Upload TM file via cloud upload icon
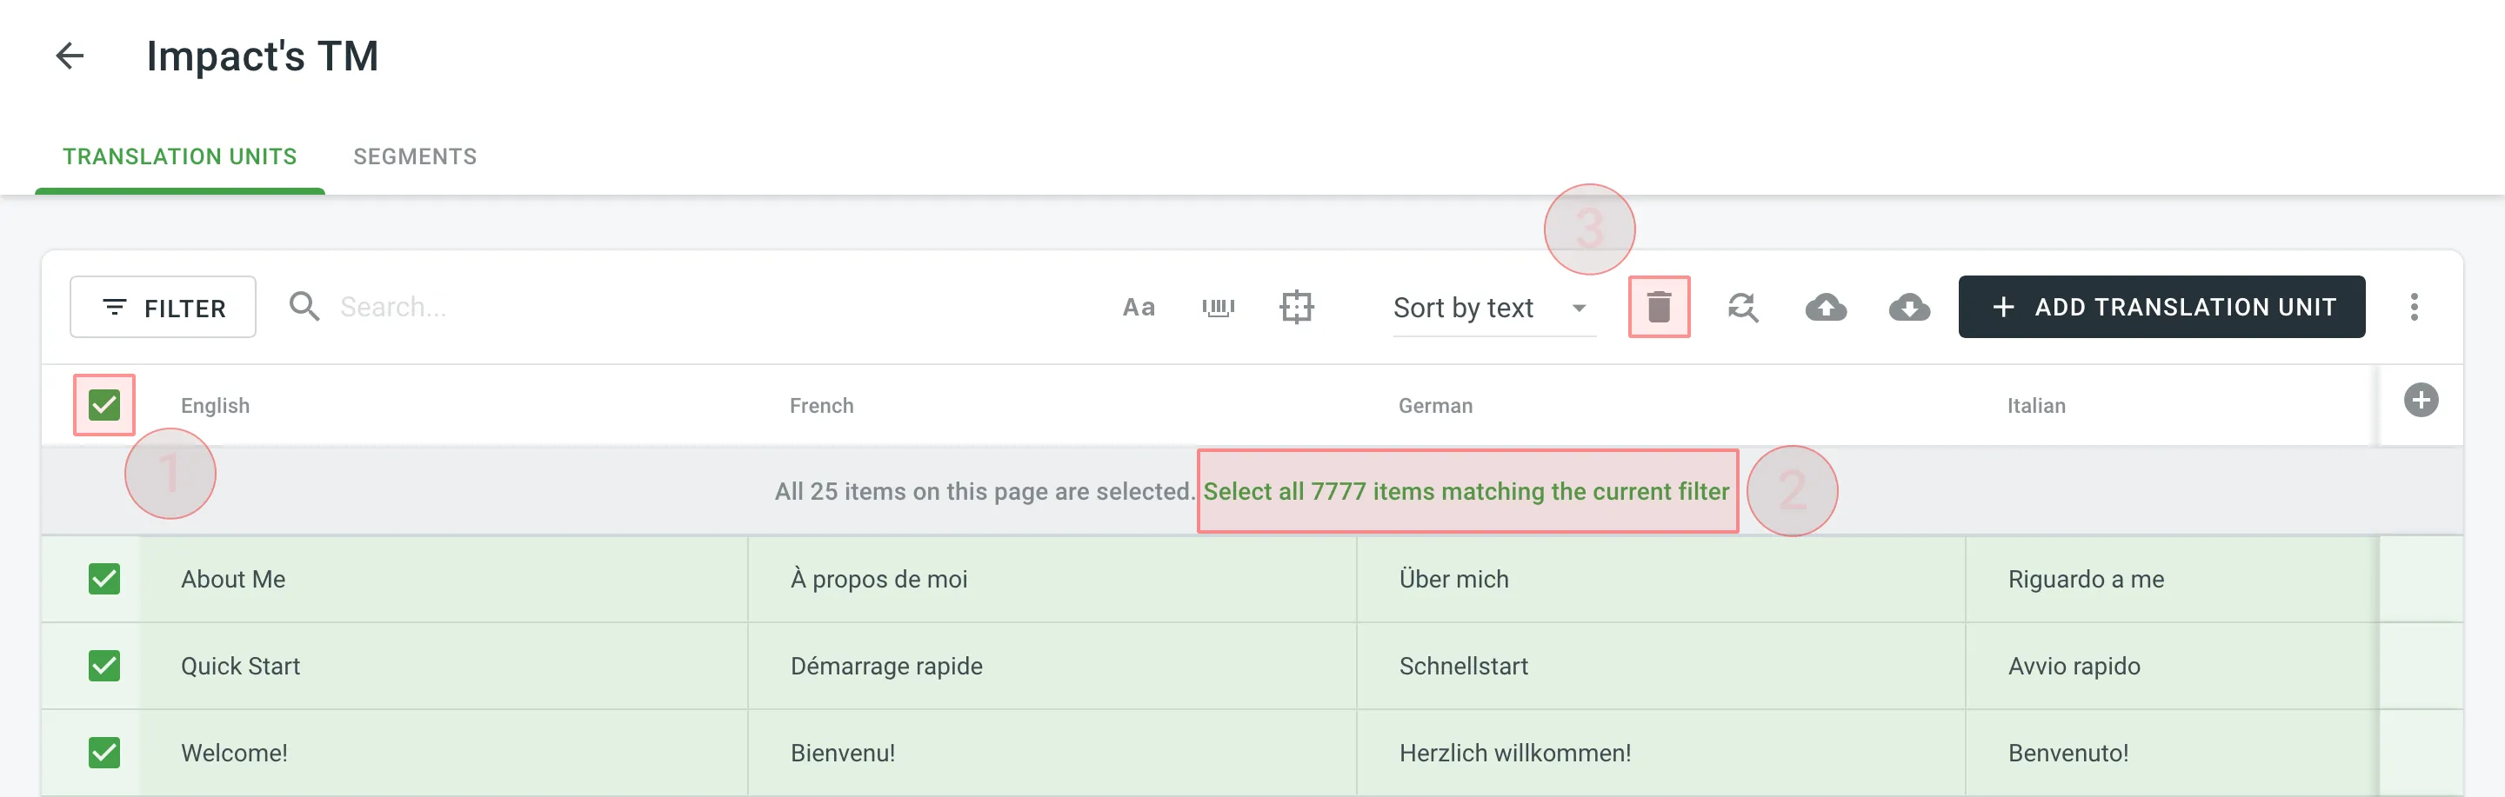The image size is (2505, 797). click(1826, 307)
